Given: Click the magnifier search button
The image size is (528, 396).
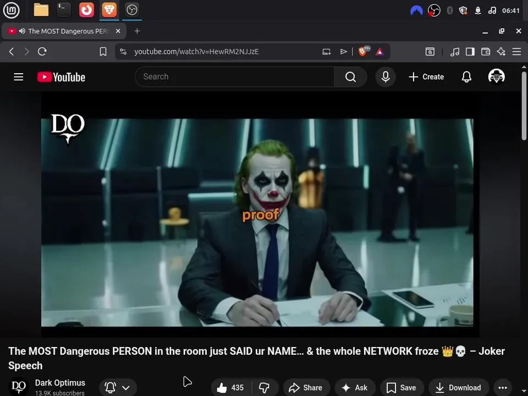Looking at the screenshot, I should tap(350, 77).
